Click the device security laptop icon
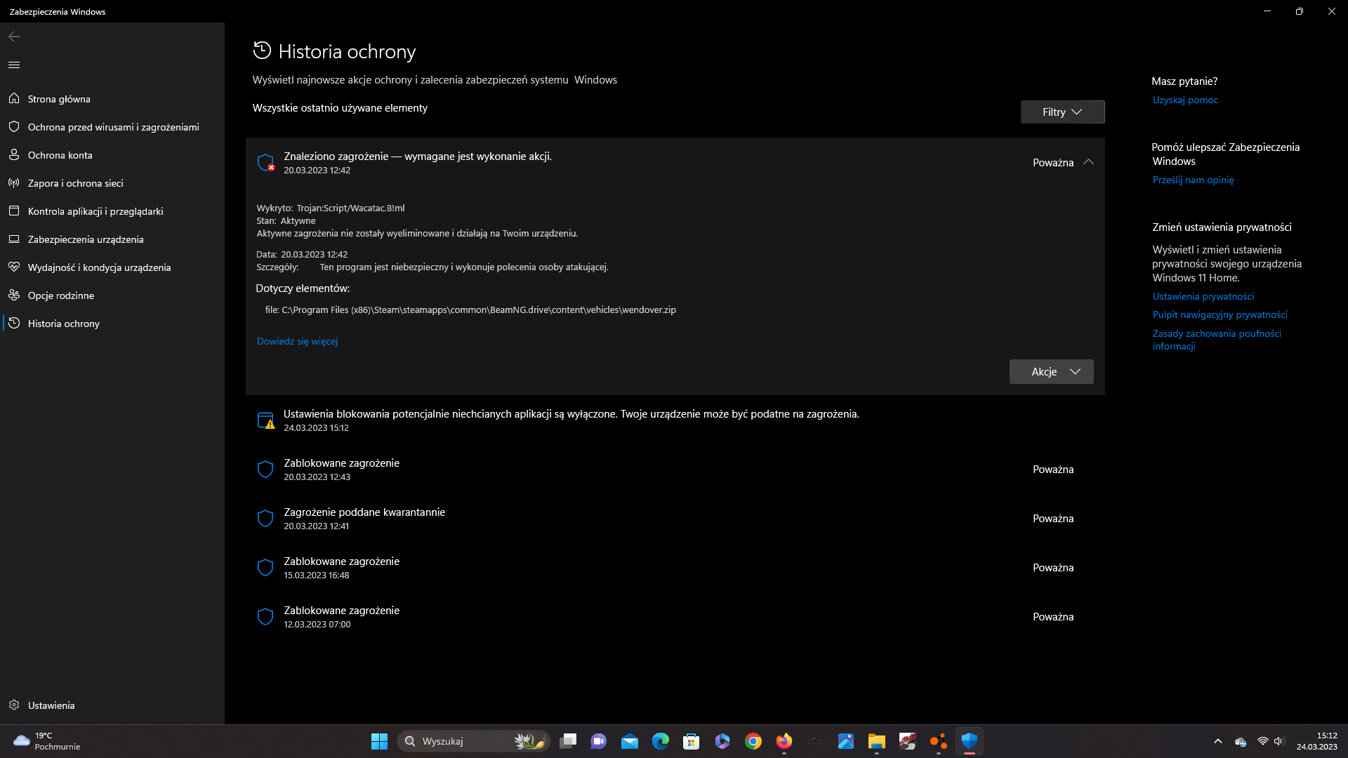 (14, 239)
